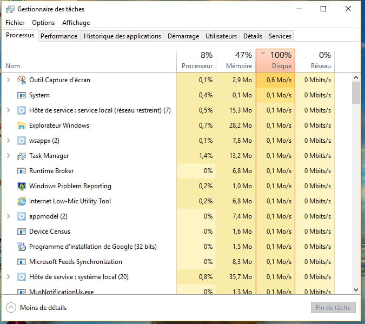Click the wsappx gear icon
Screen dimensions: 365x324
[x=22, y=141]
